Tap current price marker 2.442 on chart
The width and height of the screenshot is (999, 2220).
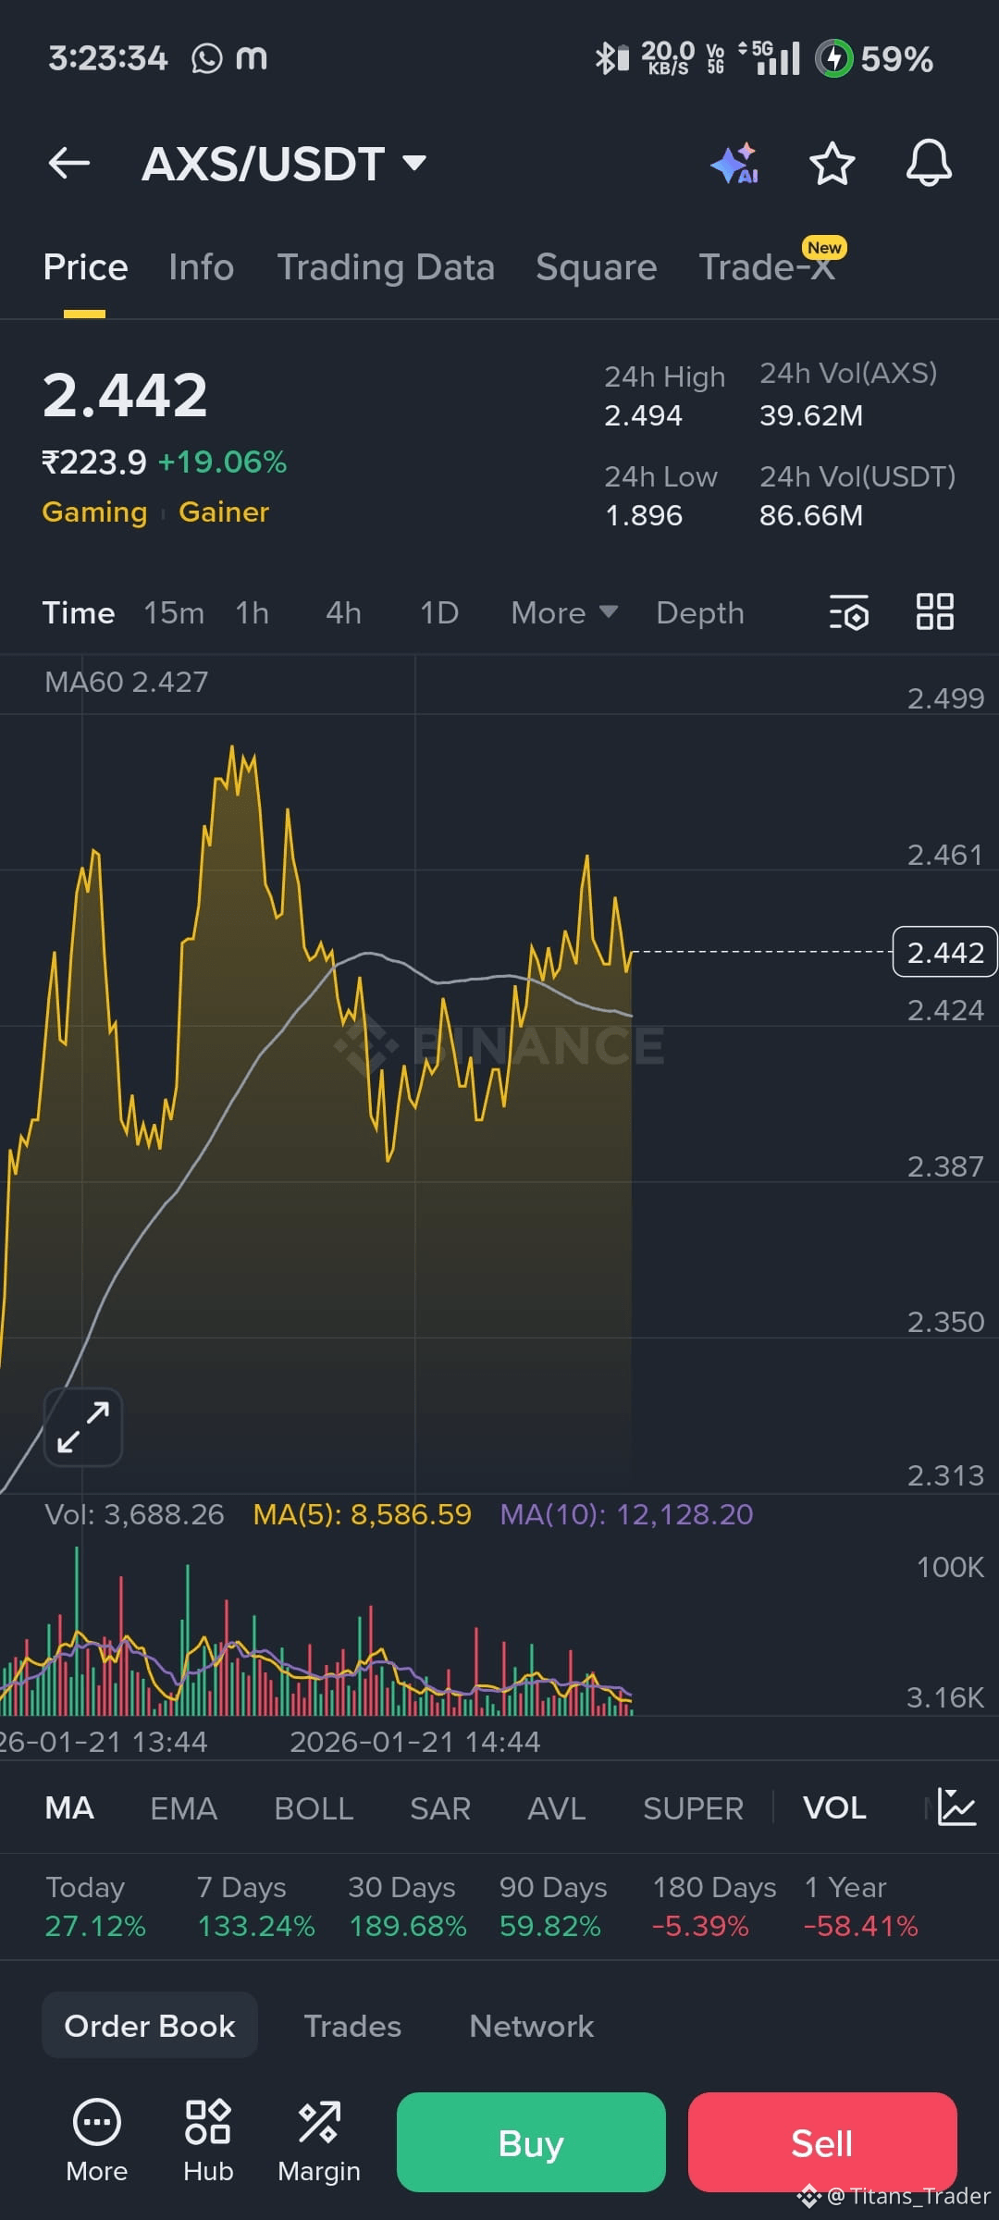coord(944,952)
